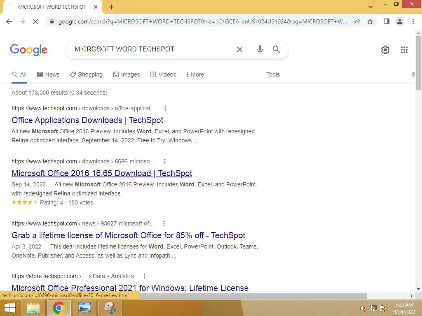Open Office Applications Downloads result
The height and width of the screenshot is (316, 422).
point(87,120)
